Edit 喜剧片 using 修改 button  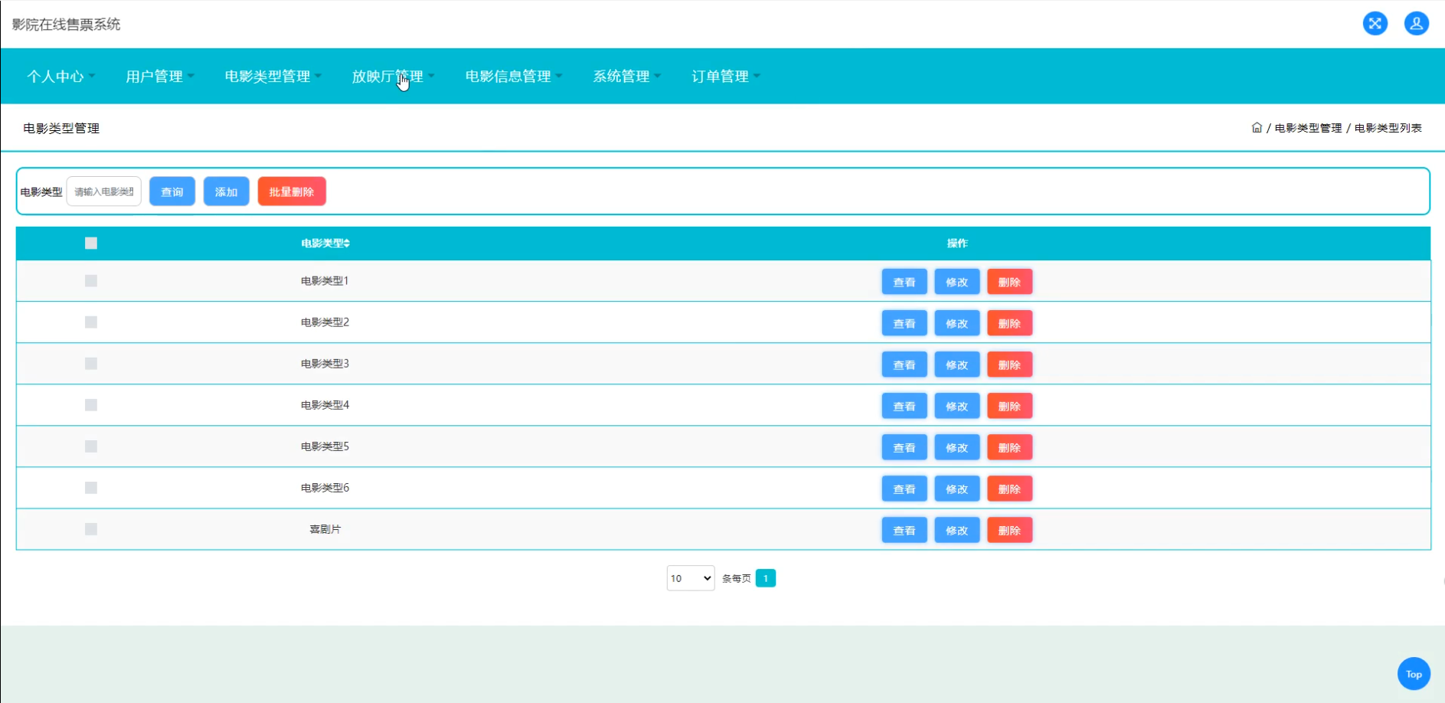click(957, 530)
